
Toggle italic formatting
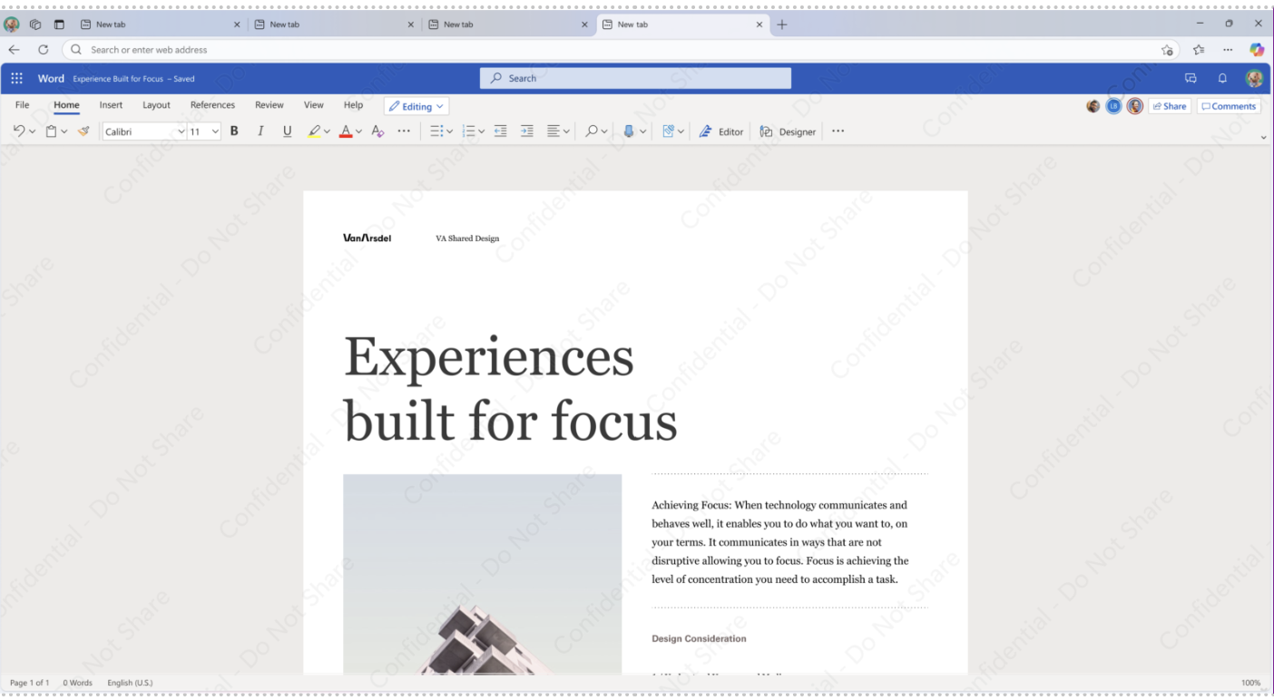pyautogui.click(x=260, y=131)
